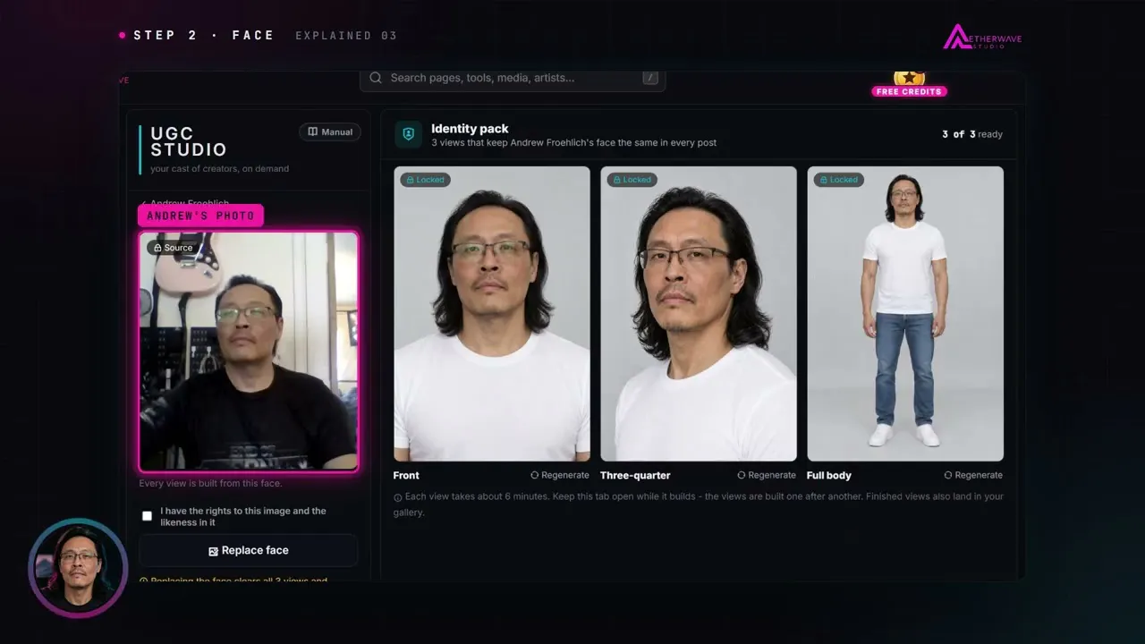Click the magnifier icon in the search bar
1145x644 pixels.
(376, 78)
